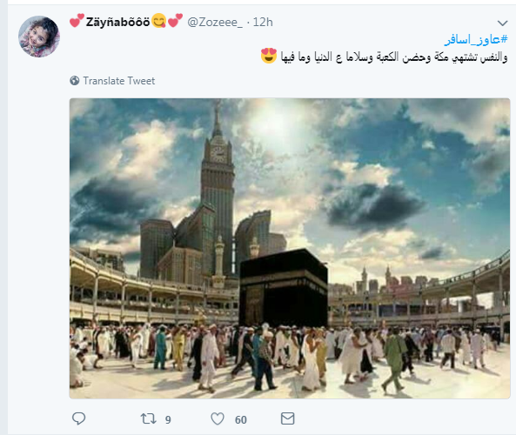Like the tweet with the heart icon
Image resolution: width=516 pixels, height=435 pixels.
click(x=218, y=418)
